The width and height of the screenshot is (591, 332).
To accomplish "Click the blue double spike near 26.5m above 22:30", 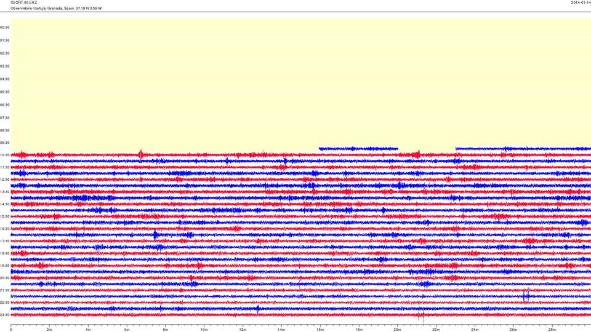I will (526, 296).
